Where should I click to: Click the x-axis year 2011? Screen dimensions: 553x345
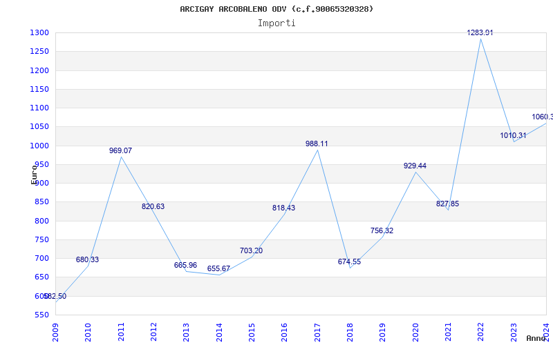point(121,332)
